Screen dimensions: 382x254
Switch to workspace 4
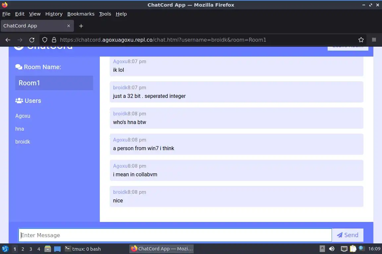point(39,249)
